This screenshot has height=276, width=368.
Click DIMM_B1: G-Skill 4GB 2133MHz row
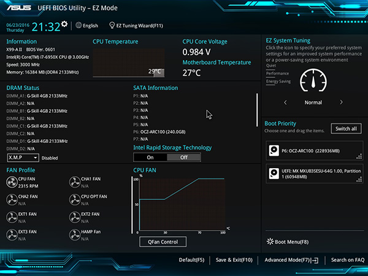(x=37, y=111)
